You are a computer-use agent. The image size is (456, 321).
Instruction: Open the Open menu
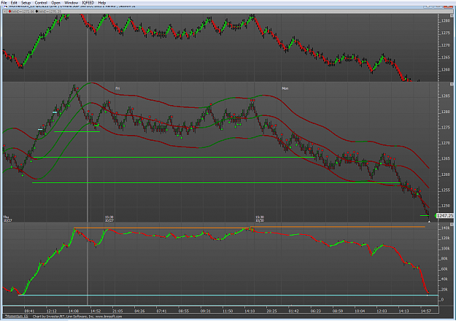click(55, 3)
